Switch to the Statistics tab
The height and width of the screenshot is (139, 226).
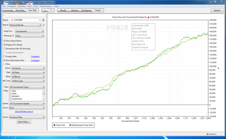(x=75, y=10)
